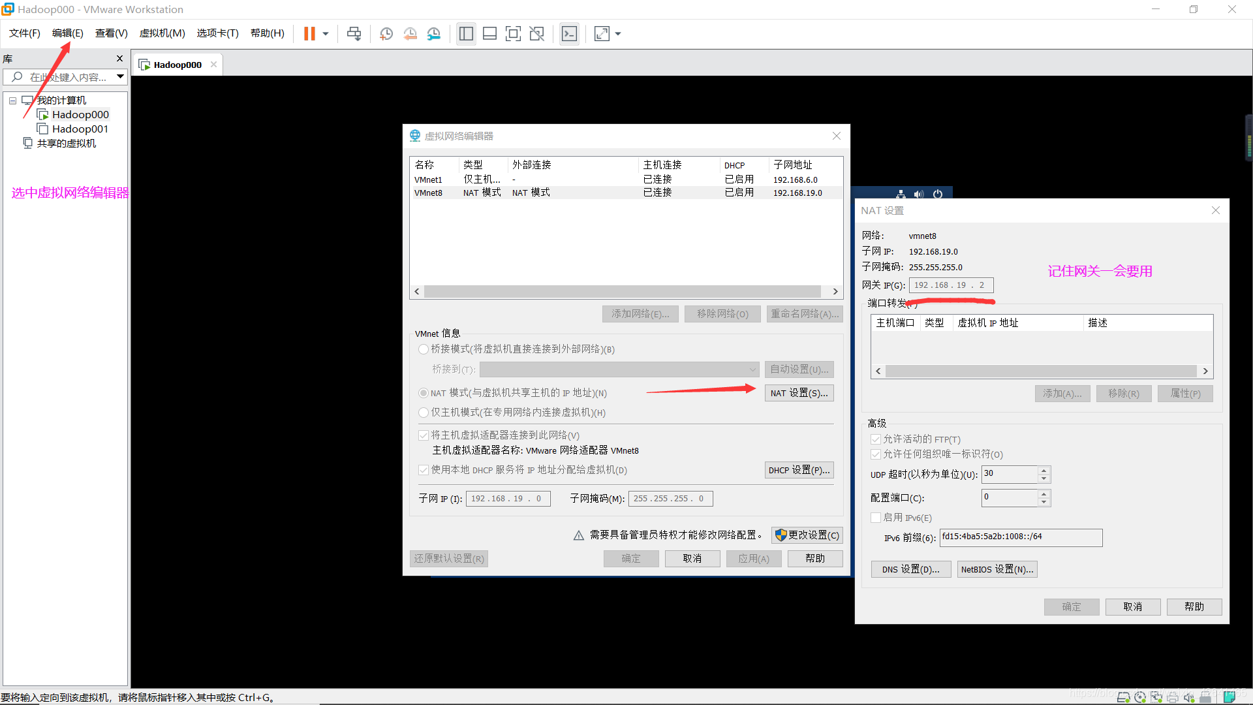Click the hard disk status bar icon
Image resolution: width=1253 pixels, height=705 pixels.
pos(1124,697)
